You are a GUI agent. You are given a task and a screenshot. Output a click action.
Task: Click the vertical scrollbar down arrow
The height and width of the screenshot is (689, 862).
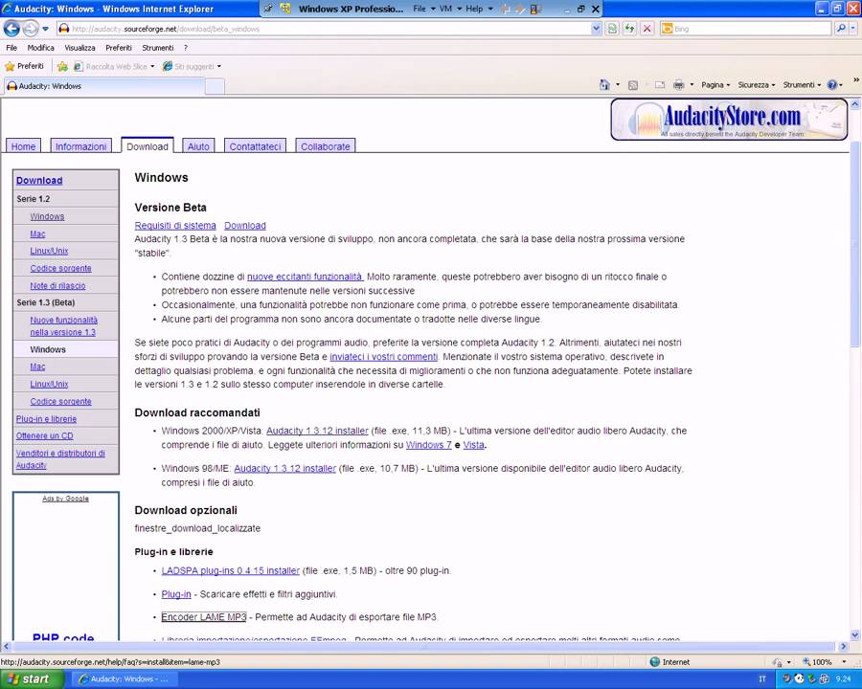click(x=855, y=634)
